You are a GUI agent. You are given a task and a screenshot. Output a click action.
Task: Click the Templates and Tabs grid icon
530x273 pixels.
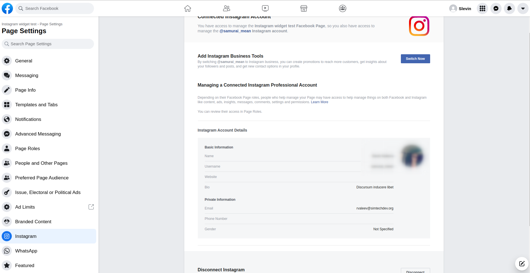tap(7, 105)
